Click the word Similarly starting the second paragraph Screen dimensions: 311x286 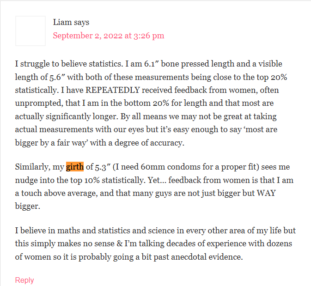coord(33,167)
